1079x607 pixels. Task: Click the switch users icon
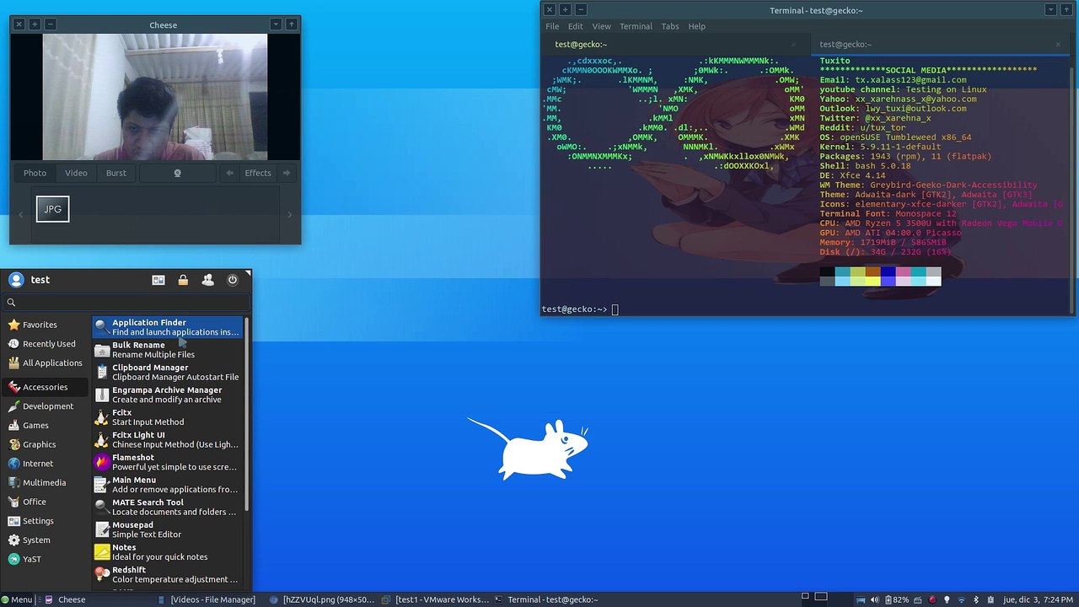tap(207, 280)
